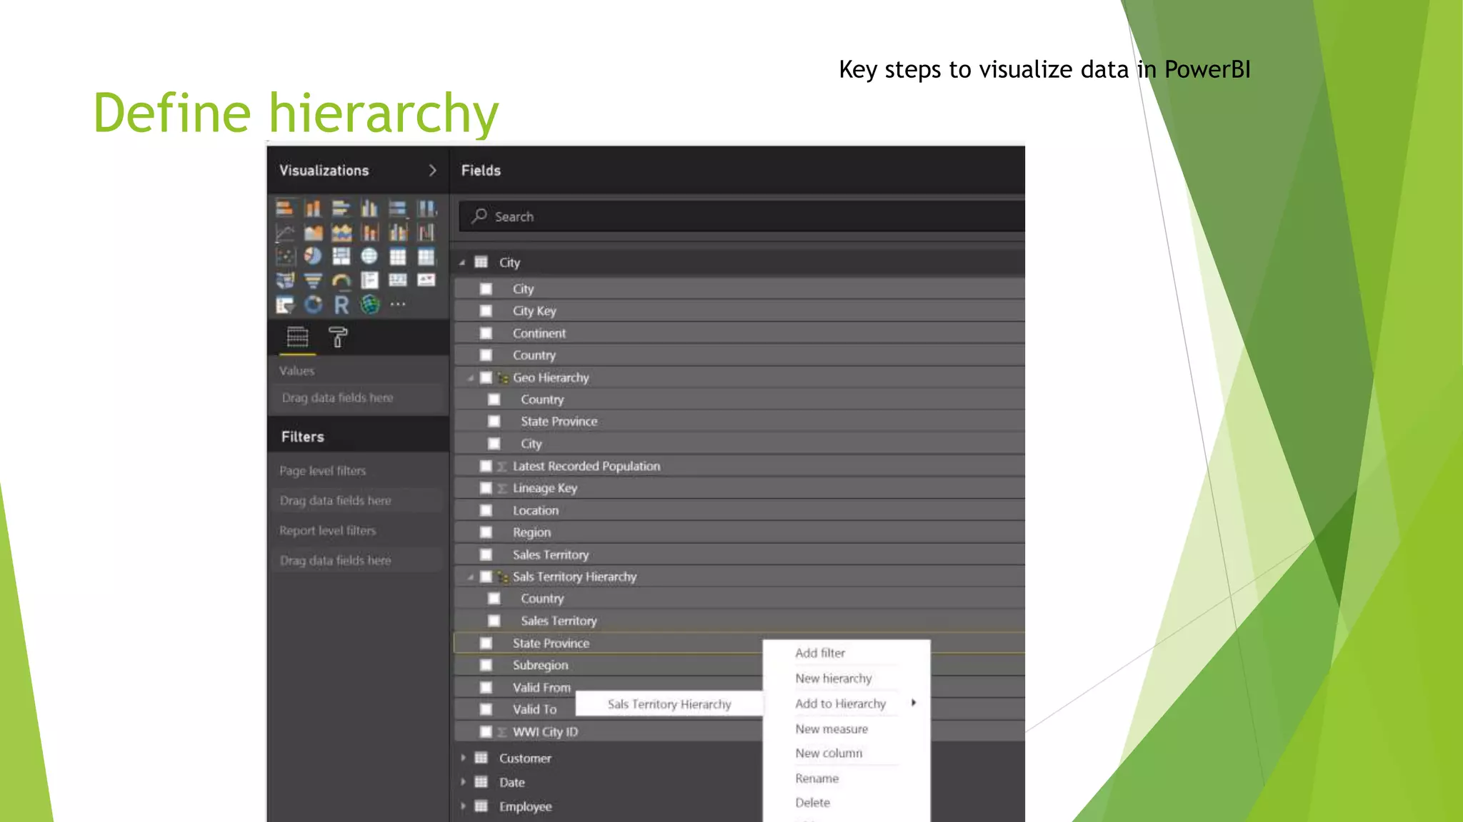Choose Delete from context menu
The width and height of the screenshot is (1463, 822).
coord(812,803)
